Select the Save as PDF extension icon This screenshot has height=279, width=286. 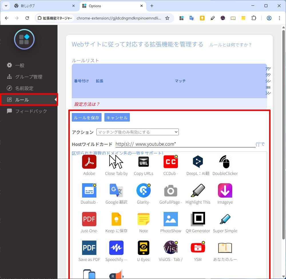coord(89,248)
